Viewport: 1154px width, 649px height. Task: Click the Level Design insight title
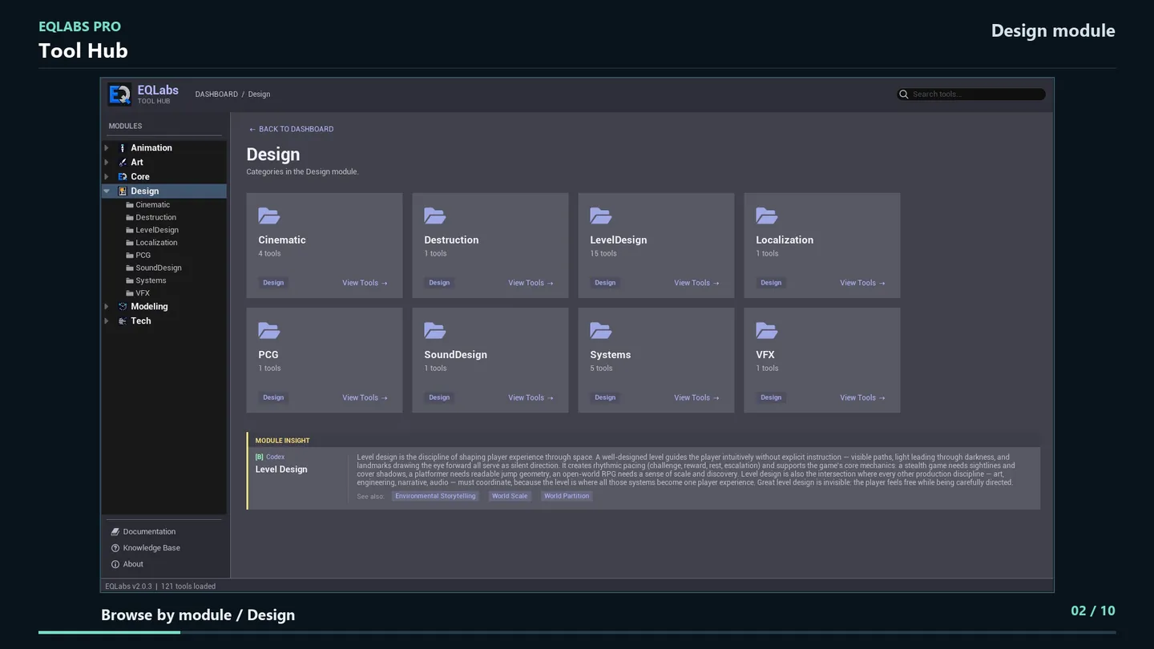[x=281, y=470]
